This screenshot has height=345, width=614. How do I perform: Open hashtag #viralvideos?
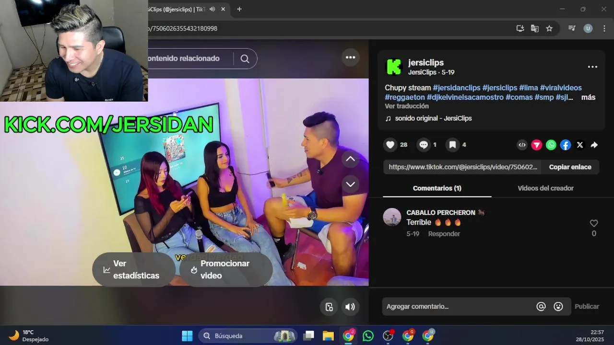click(x=561, y=88)
